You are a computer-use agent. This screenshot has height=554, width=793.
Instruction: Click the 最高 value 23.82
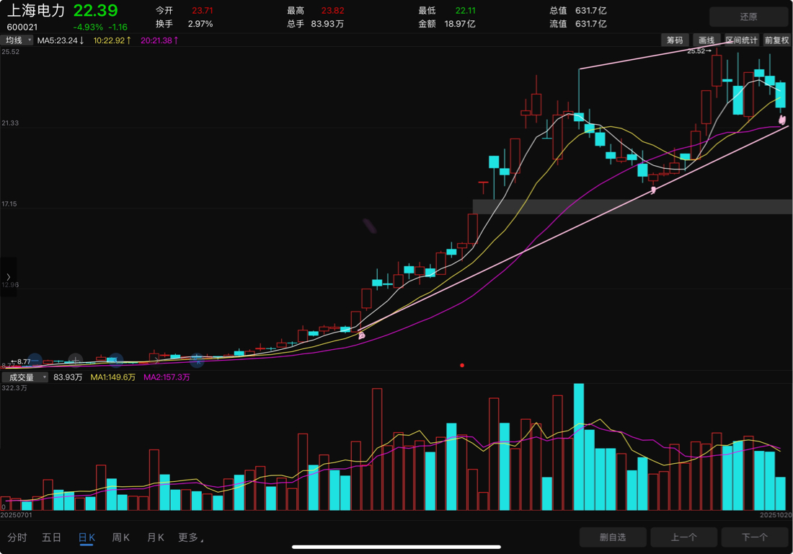pos(333,10)
